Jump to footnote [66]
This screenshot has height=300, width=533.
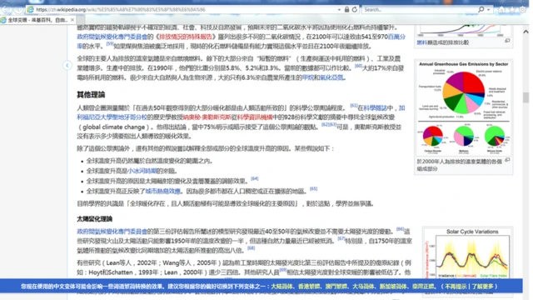pos(400,229)
